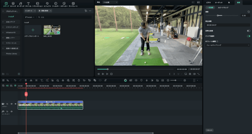Expand the クラウド メディア item
252x134 pixels.
coord(11,27)
